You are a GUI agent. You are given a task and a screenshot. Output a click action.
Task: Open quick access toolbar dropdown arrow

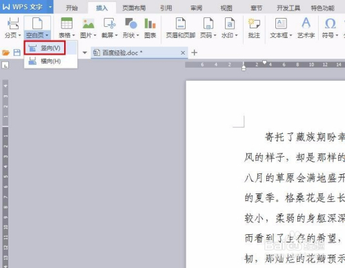point(85,52)
